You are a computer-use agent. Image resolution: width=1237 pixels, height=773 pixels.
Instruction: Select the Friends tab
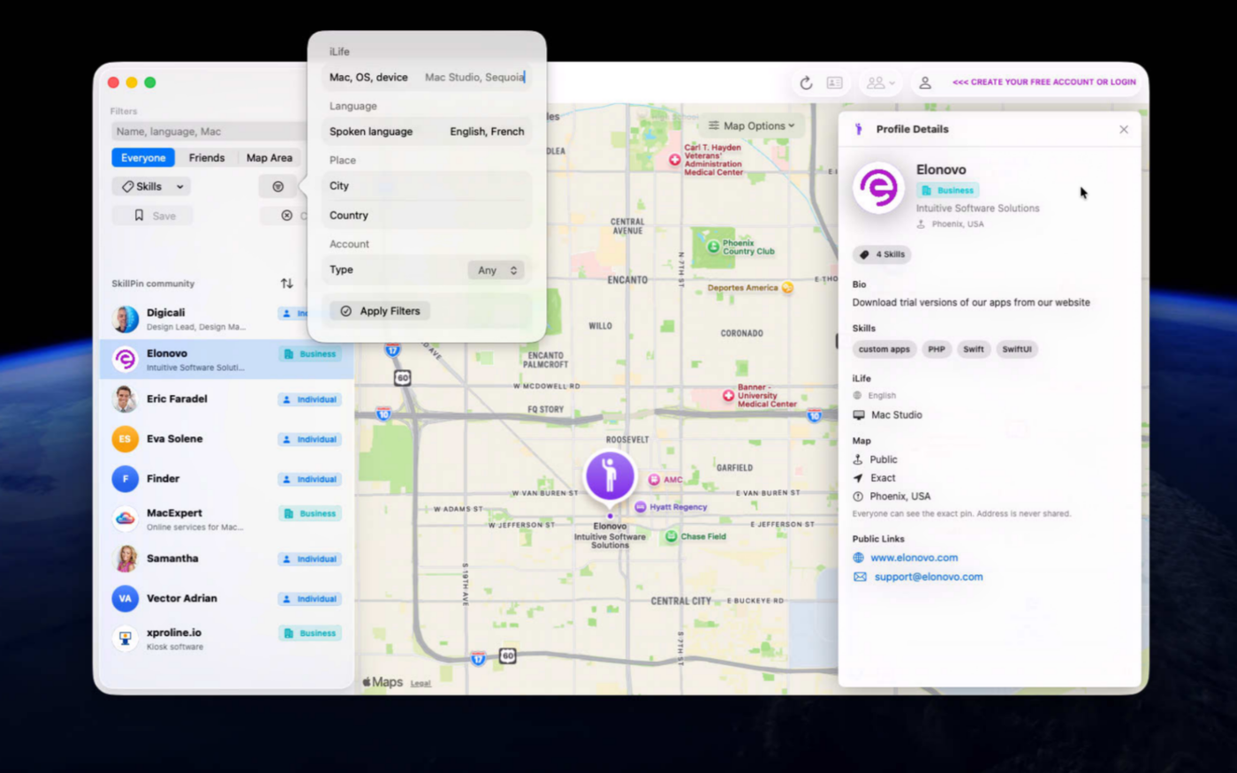207,157
